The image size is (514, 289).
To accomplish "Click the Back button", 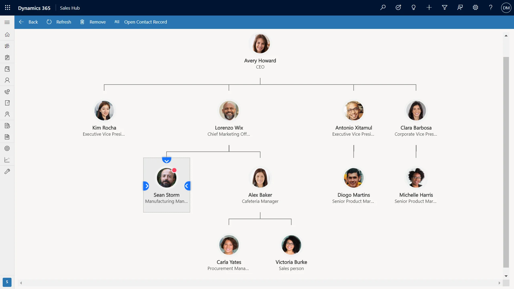I will tap(28, 22).
